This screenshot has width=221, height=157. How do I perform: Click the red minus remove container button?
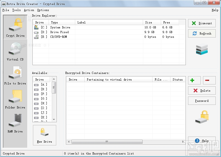point(209,80)
